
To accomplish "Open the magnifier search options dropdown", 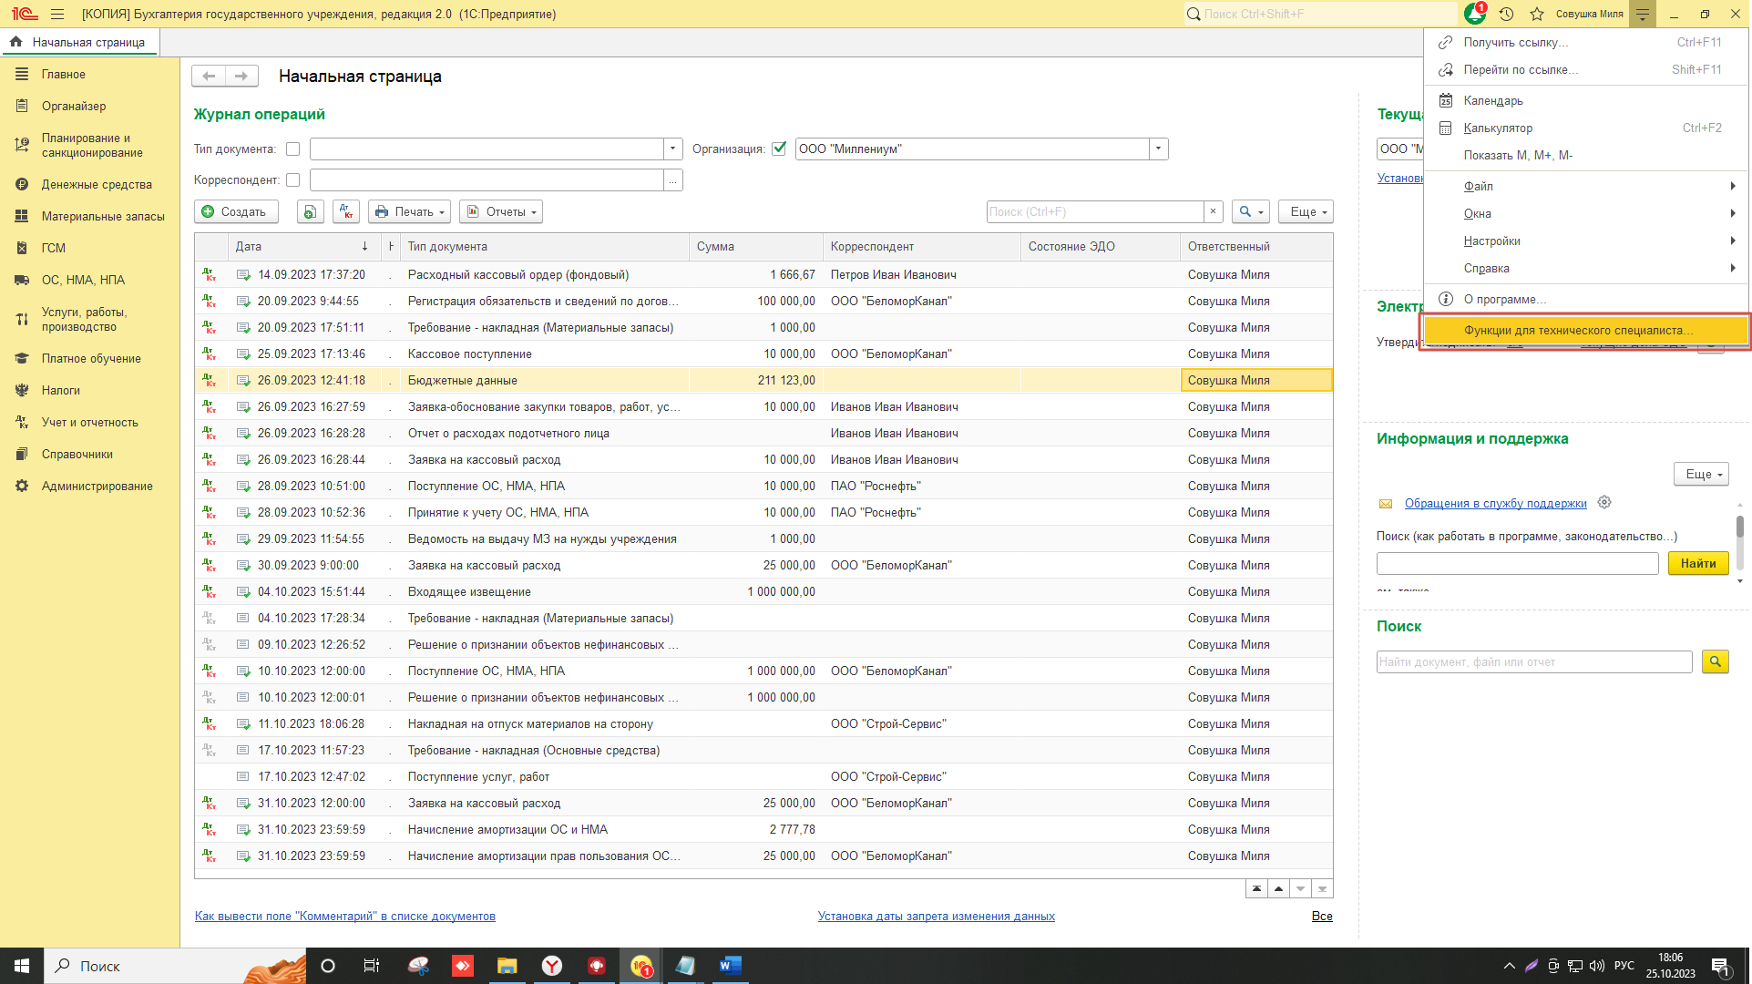I will pos(1251,211).
